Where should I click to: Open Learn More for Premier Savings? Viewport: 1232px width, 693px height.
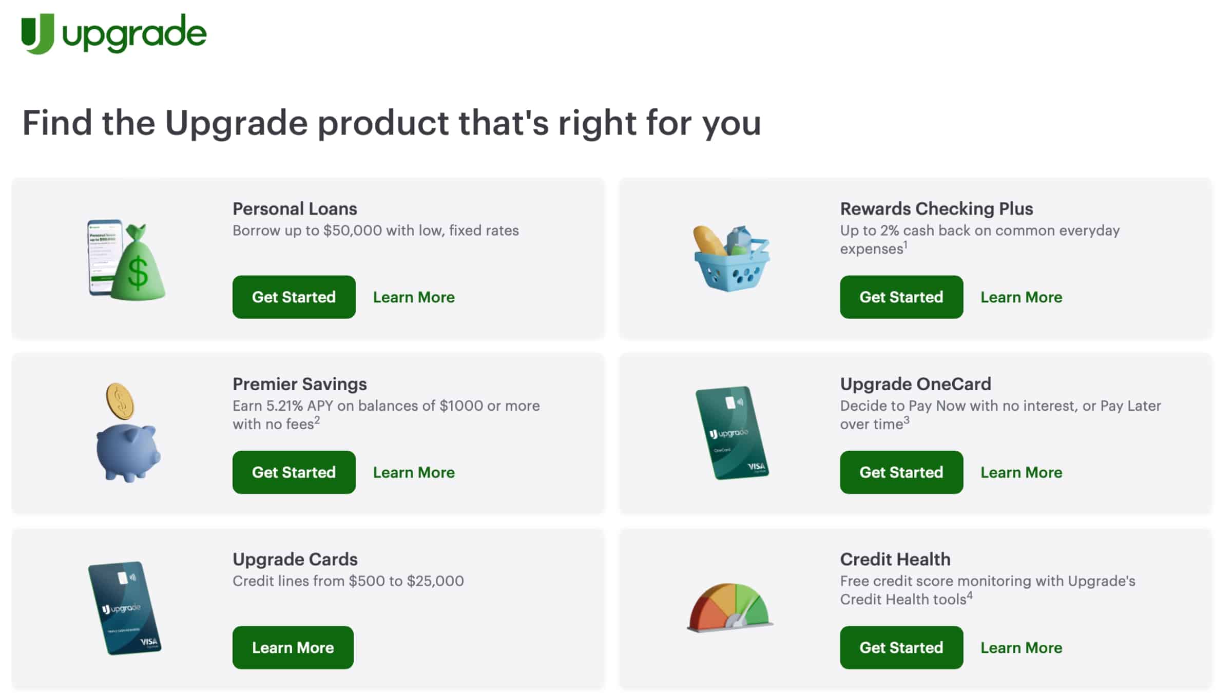tap(414, 472)
